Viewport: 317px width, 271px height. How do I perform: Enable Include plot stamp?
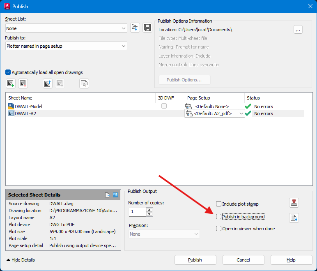[x=218, y=204]
